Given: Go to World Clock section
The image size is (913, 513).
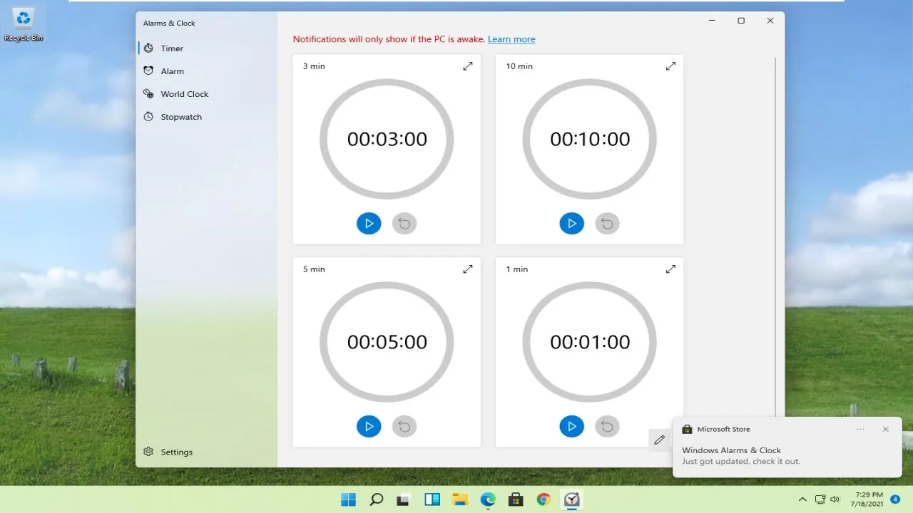Looking at the screenshot, I should point(207,94).
